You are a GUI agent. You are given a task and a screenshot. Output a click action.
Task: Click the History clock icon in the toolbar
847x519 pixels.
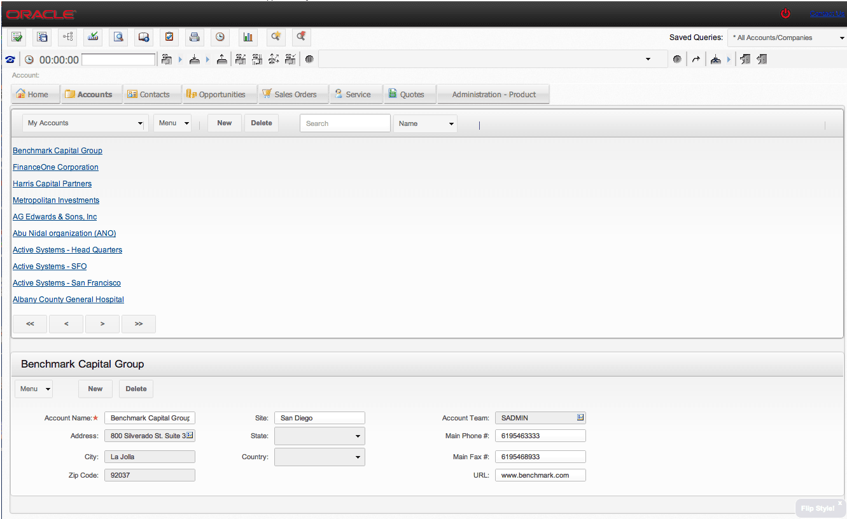pos(220,37)
